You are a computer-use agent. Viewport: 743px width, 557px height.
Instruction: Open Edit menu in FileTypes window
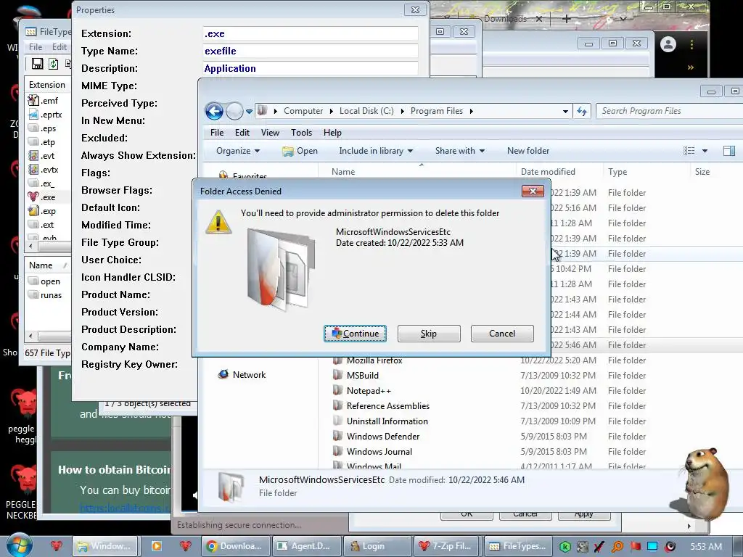point(59,47)
